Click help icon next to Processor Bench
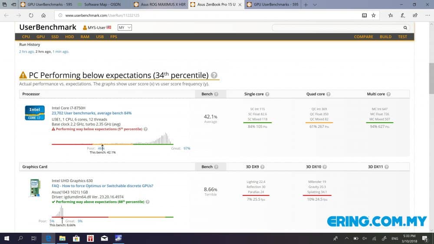 216,94
